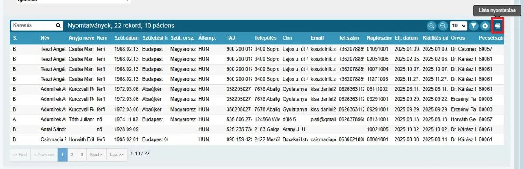Sort by the Település column header
This screenshot has width=524, height=169.
tap(266, 38)
